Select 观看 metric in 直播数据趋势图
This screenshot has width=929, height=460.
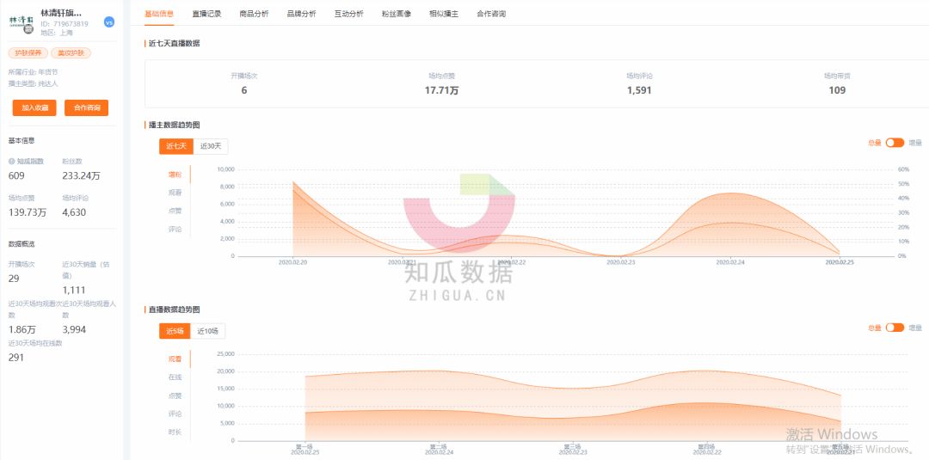(175, 359)
